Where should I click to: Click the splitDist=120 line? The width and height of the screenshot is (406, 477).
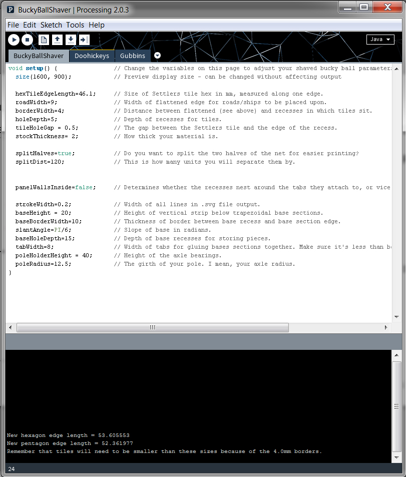(x=40, y=162)
